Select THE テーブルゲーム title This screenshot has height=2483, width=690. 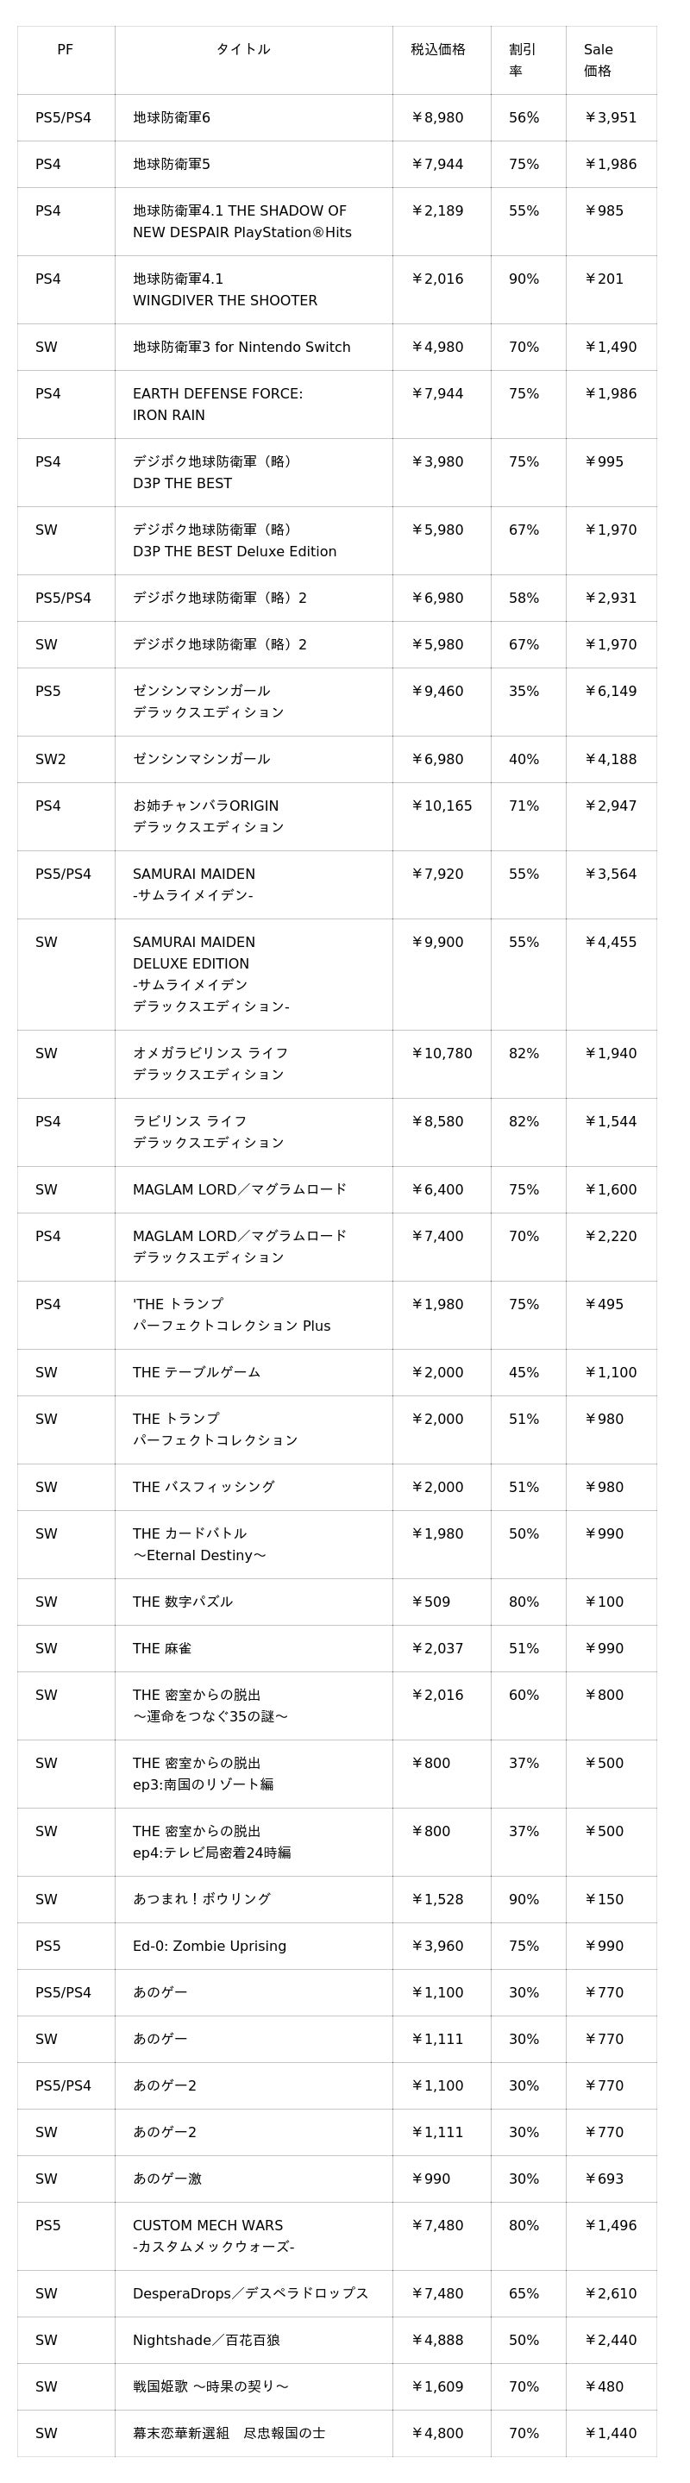[197, 1371]
